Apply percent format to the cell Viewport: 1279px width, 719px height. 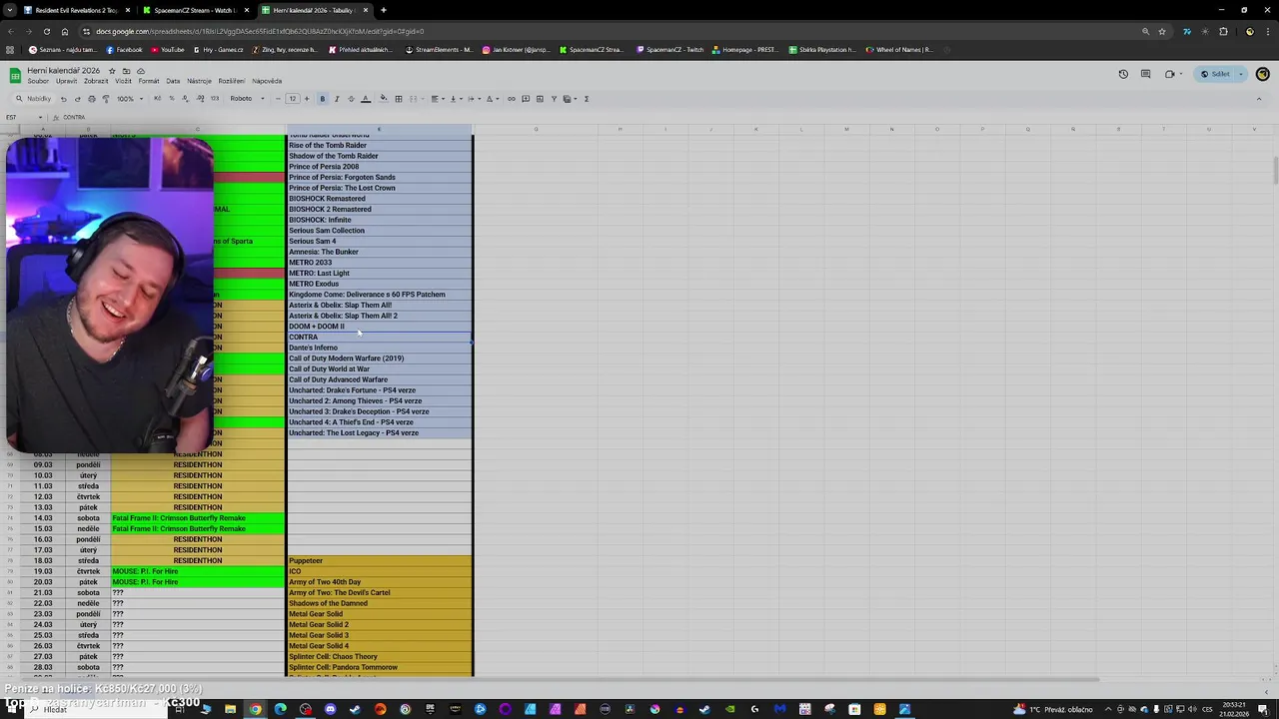(172, 99)
